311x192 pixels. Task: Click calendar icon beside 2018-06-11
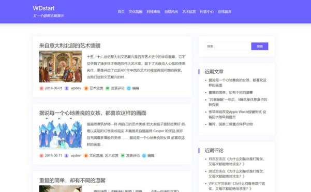pyautogui.click(x=41, y=156)
